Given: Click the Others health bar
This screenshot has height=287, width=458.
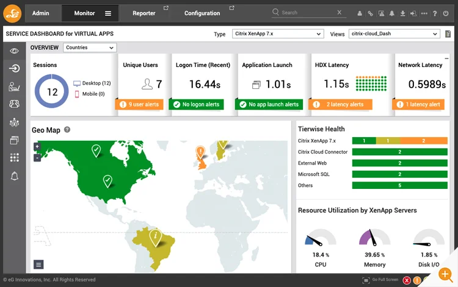Looking at the screenshot, I should [400, 185].
